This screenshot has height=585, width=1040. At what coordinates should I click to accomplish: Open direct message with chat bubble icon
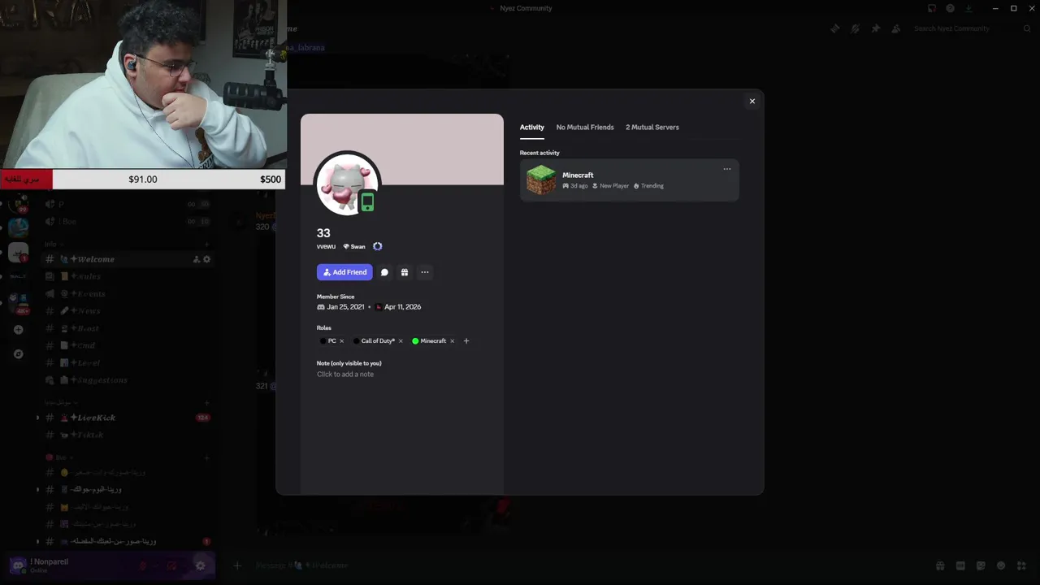coord(384,272)
